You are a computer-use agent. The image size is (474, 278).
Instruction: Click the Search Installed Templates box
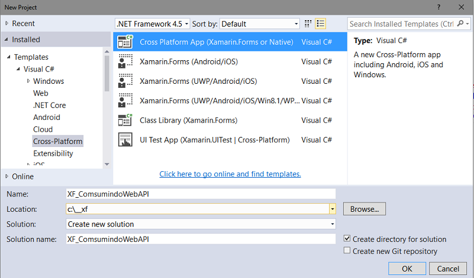click(x=402, y=24)
